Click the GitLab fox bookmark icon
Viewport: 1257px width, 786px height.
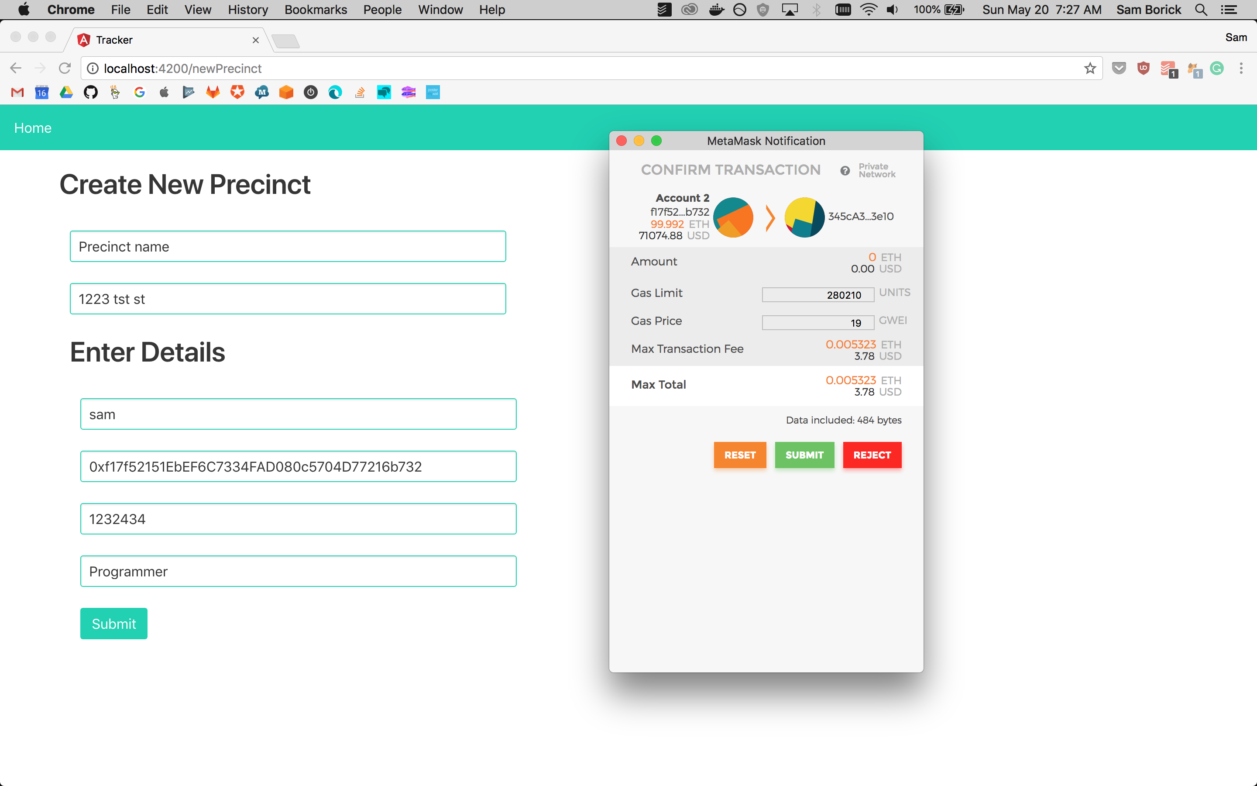point(213,93)
